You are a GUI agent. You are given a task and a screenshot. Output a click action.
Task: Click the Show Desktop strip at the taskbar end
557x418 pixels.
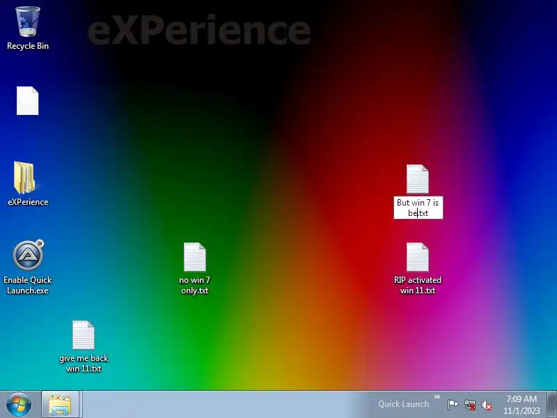point(551,405)
